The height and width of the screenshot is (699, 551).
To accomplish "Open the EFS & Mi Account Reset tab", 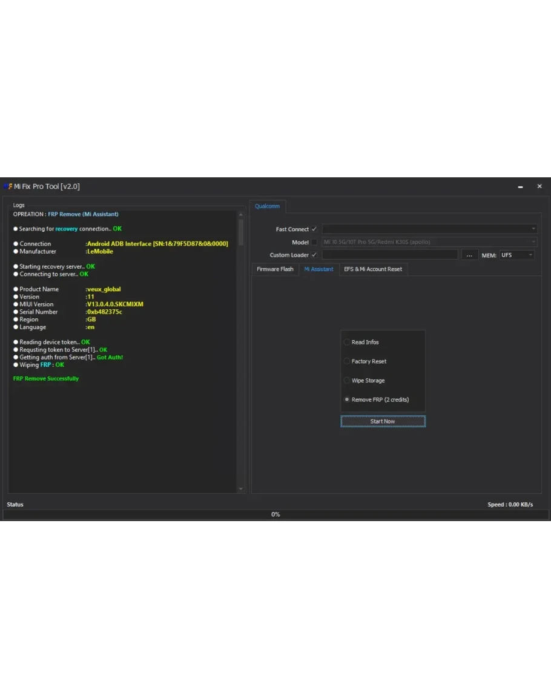I will pyautogui.click(x=373, y=269).
